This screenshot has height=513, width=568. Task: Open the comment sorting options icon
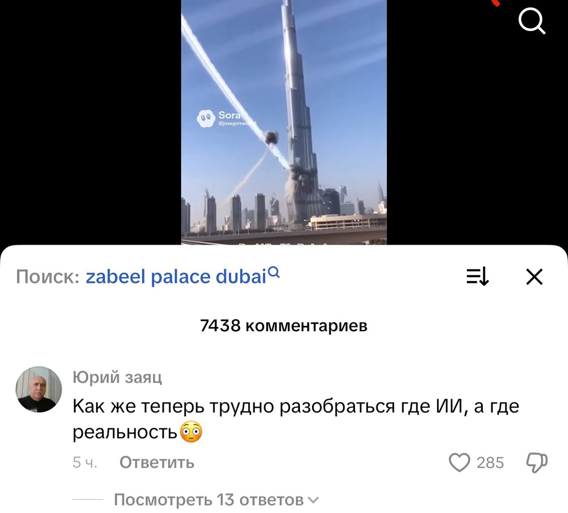(x=477, y=276)
